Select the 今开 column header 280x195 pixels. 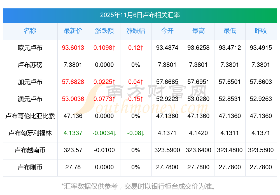coord(167,31)
